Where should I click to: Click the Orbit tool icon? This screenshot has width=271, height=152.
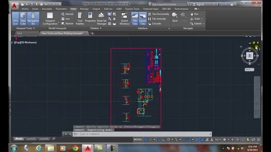pos(192,19)
